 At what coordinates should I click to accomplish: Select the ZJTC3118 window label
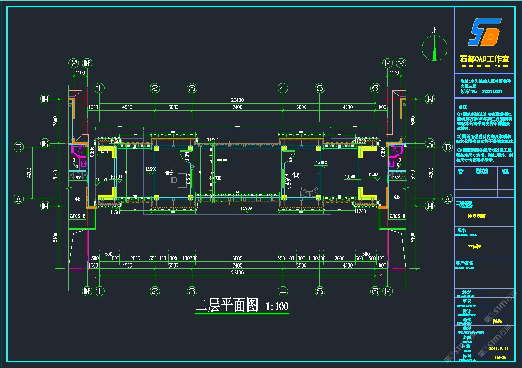[x=78, y=216]
